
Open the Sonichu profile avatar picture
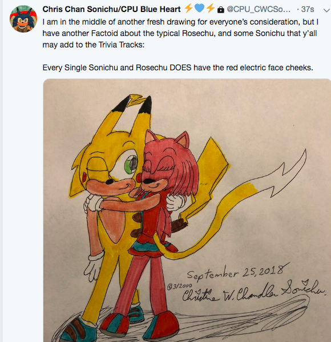23,19
